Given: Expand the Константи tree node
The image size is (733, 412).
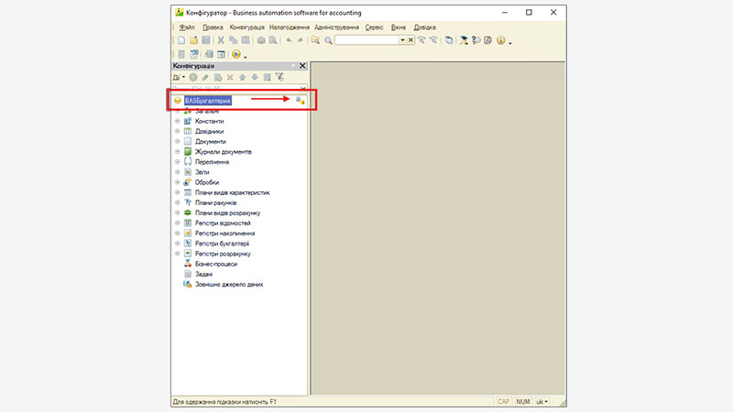Looking at the screenshot, I should pyautogui.click(x=178, y=122).
